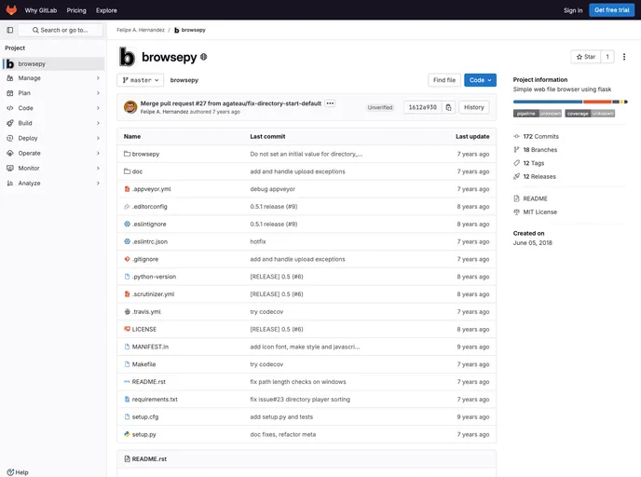Open the Why GitLab menu item
The image size is (641, 477).
41,10
